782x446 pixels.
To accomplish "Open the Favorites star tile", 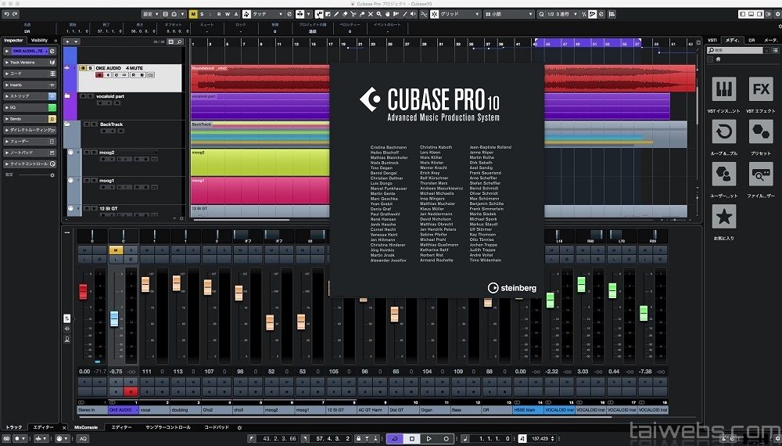I will click(724, 217).
